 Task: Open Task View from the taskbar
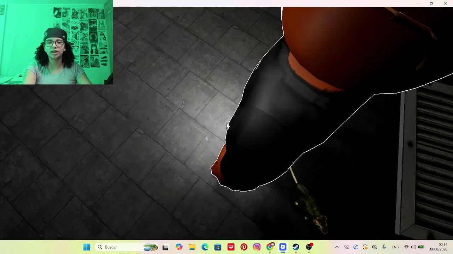165,247
